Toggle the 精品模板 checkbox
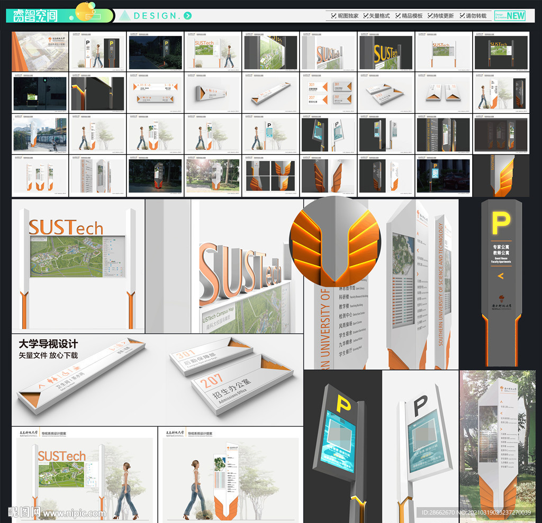542x523 pixels. click(398, 15)
